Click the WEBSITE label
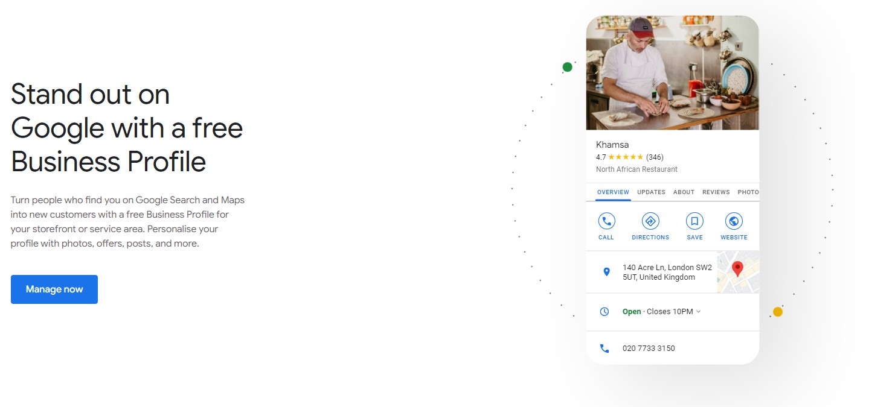Screen dimensions: 869x407 [x=734, y=238]
